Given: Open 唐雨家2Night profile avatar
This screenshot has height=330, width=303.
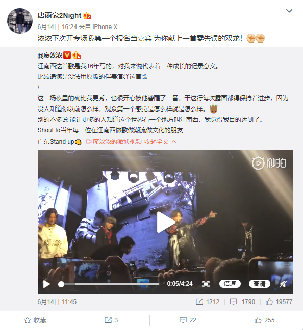Looking at the screenshot, I should [20, 21].
